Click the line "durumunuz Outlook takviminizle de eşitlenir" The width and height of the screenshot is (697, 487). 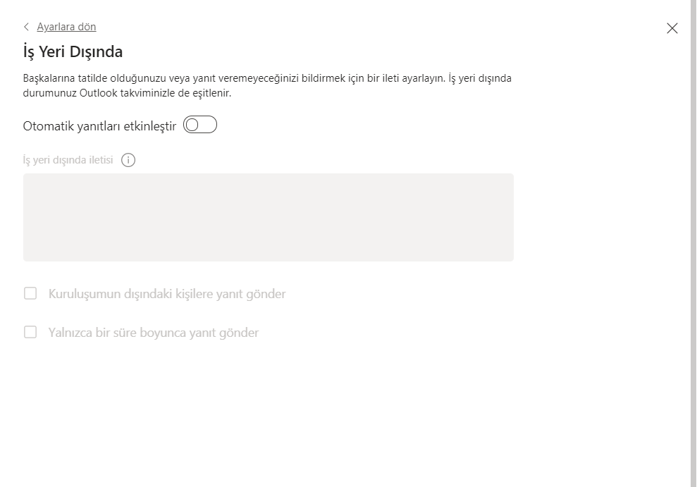(127, 92)
